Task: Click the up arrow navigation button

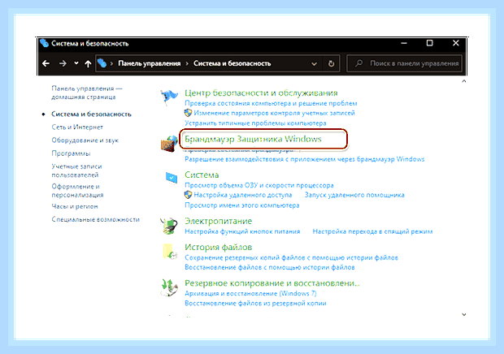Action: pos(88,63)
